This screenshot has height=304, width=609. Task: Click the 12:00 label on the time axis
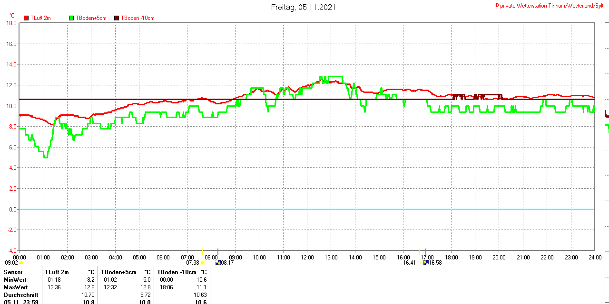(307, 258)
